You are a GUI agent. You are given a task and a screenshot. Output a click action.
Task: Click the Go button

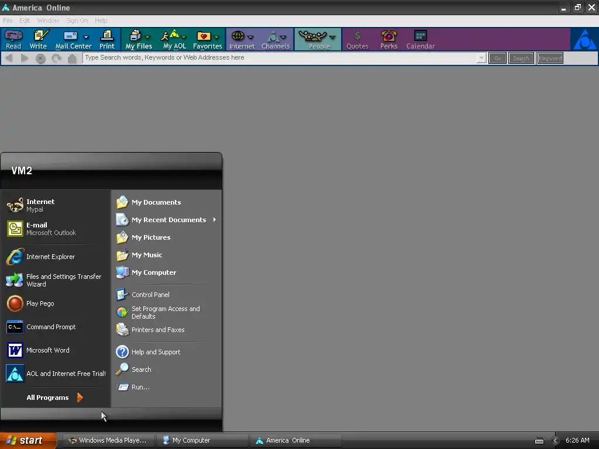pos(497,58)
